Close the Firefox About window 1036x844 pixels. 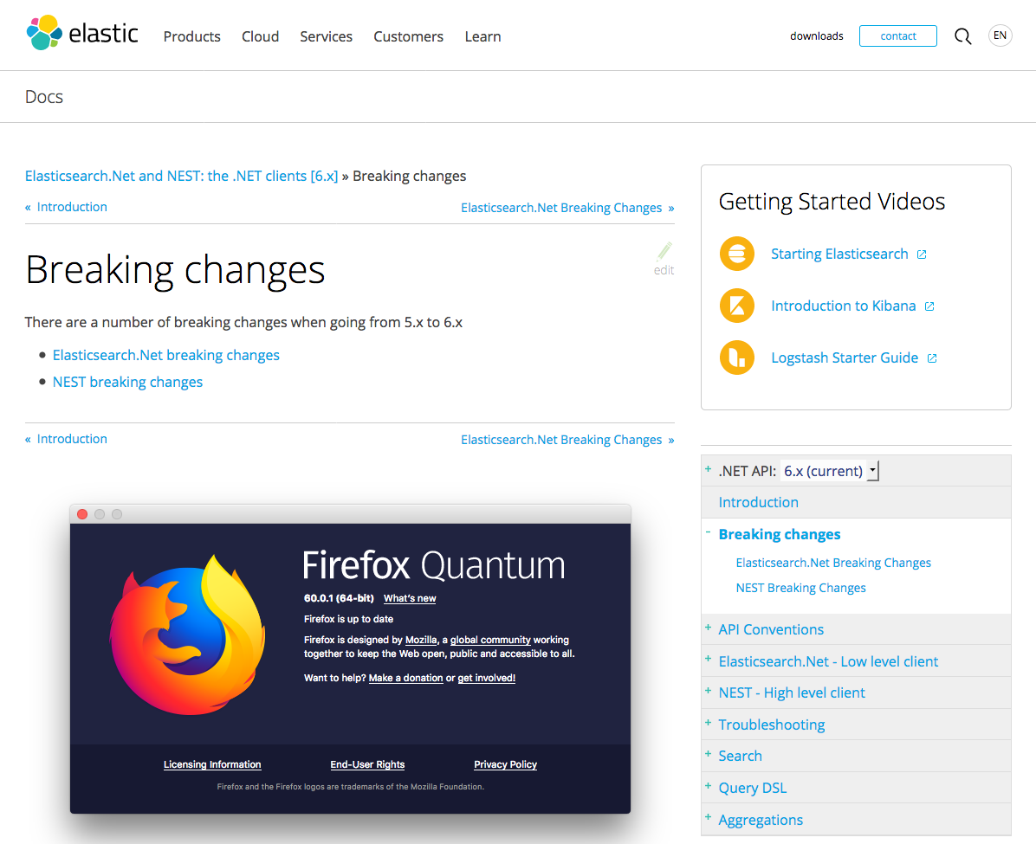tap(82, 514)
